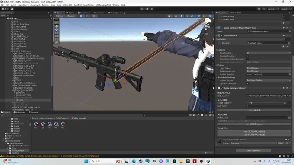The height and width of the screenshot is (165, 294).
Task: Select the Hand tool in the Scene toolbar
Action: click(56, 26)
